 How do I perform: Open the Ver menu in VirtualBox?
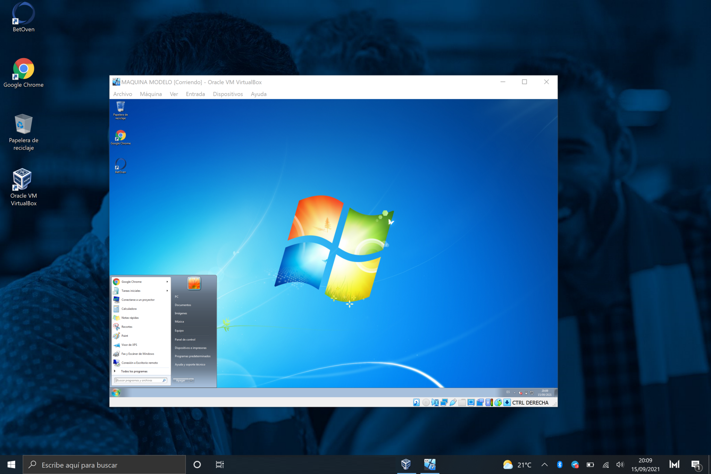[x=174, y=94]
